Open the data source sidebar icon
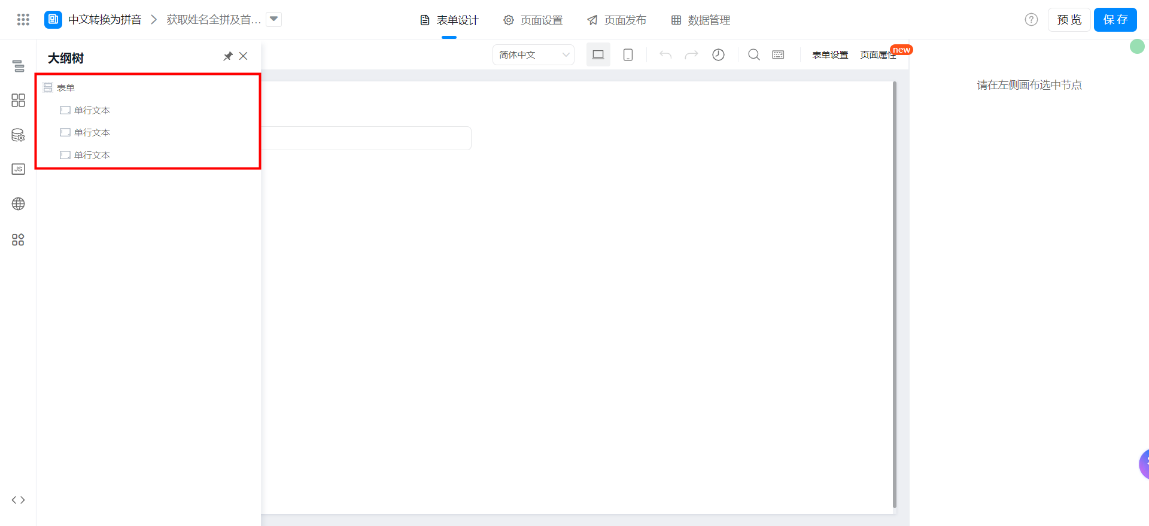Viewport: 1149px width, 526px height. pos(19,135)
